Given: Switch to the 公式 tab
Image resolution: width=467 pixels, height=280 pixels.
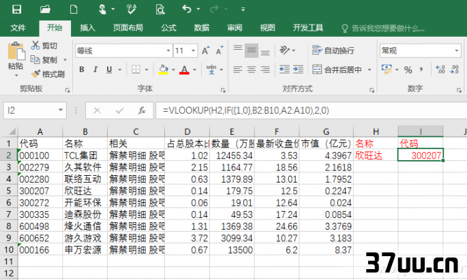Looking at the screenshot, I should [x=168, y=28].
